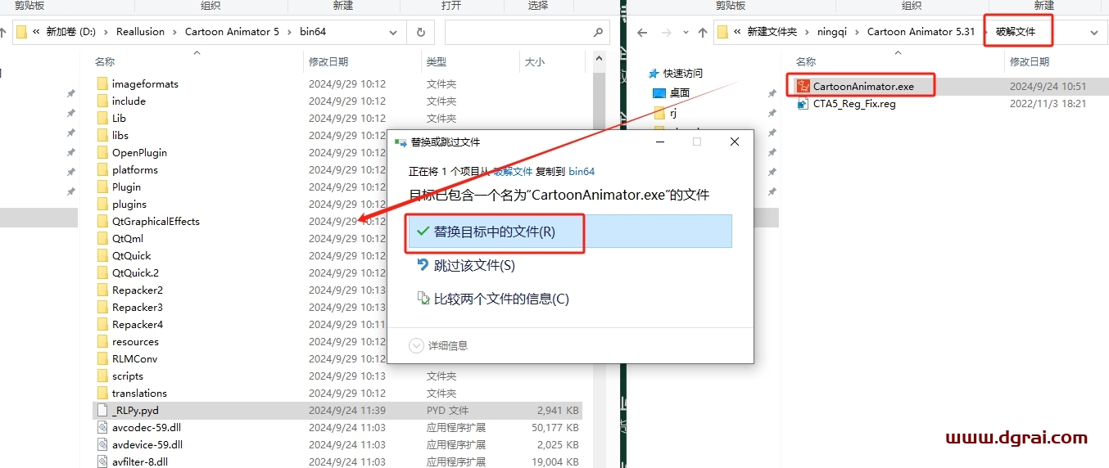Select 快速访问 in the navigation pane

click(x=682, y=74)
